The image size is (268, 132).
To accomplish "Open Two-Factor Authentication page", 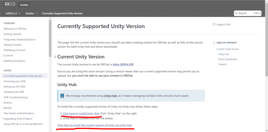I will tap(19, 113).
